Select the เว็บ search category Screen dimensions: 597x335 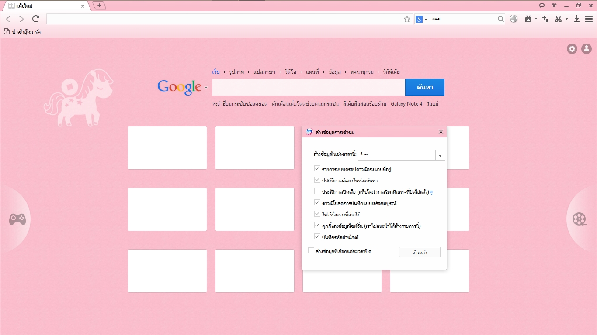[216, 72]
